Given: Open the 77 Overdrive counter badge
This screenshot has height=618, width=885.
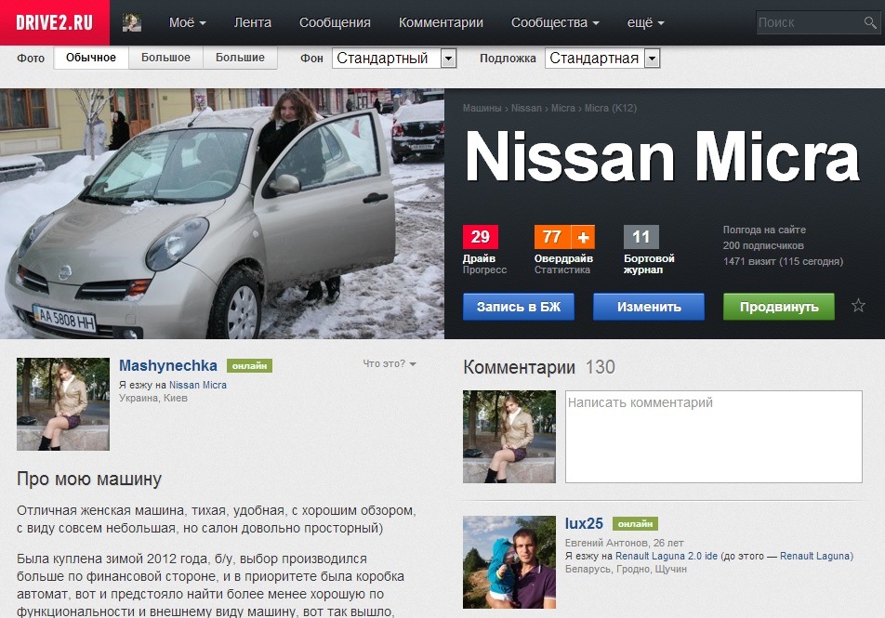Looking at the screenshot, I should [x=552, y=237].
